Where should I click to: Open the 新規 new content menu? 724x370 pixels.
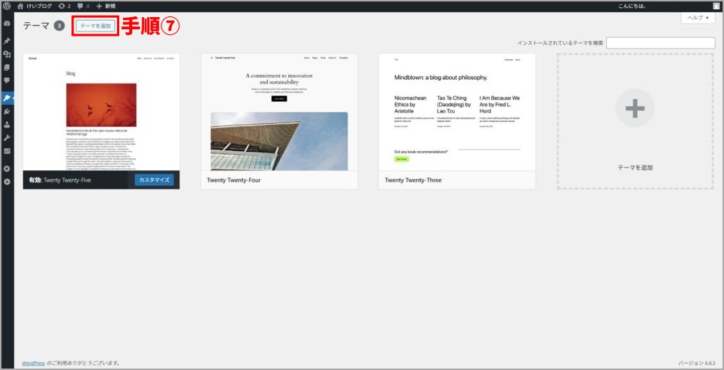[106, 6]
